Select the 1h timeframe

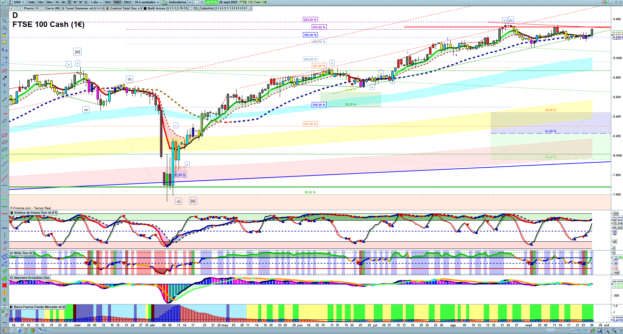57,2
